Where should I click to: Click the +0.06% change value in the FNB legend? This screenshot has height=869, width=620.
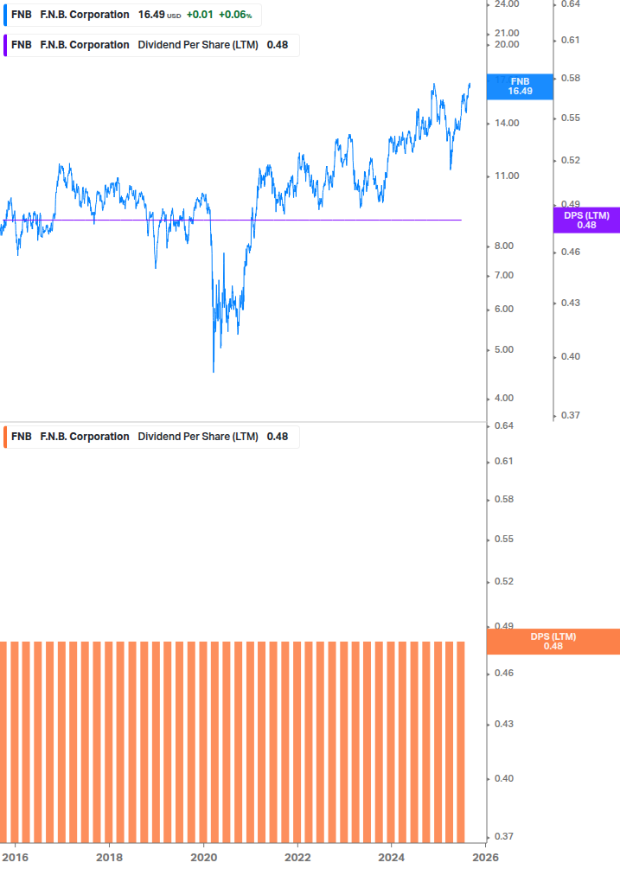(x=236, y=15)
